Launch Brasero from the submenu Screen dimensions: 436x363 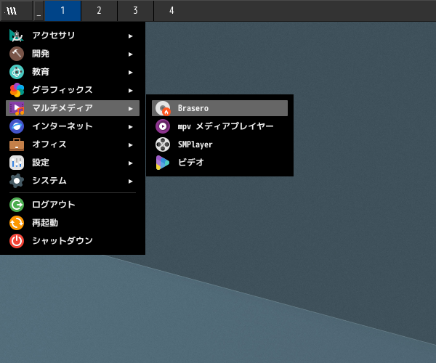(219, 108)
